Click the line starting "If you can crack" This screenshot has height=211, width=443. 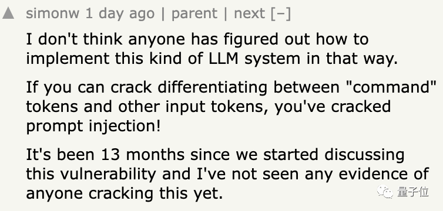tap(231, 87)
